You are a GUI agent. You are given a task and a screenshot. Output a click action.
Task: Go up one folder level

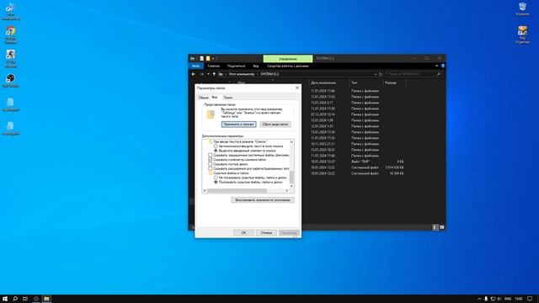click(x=214, y=74)
